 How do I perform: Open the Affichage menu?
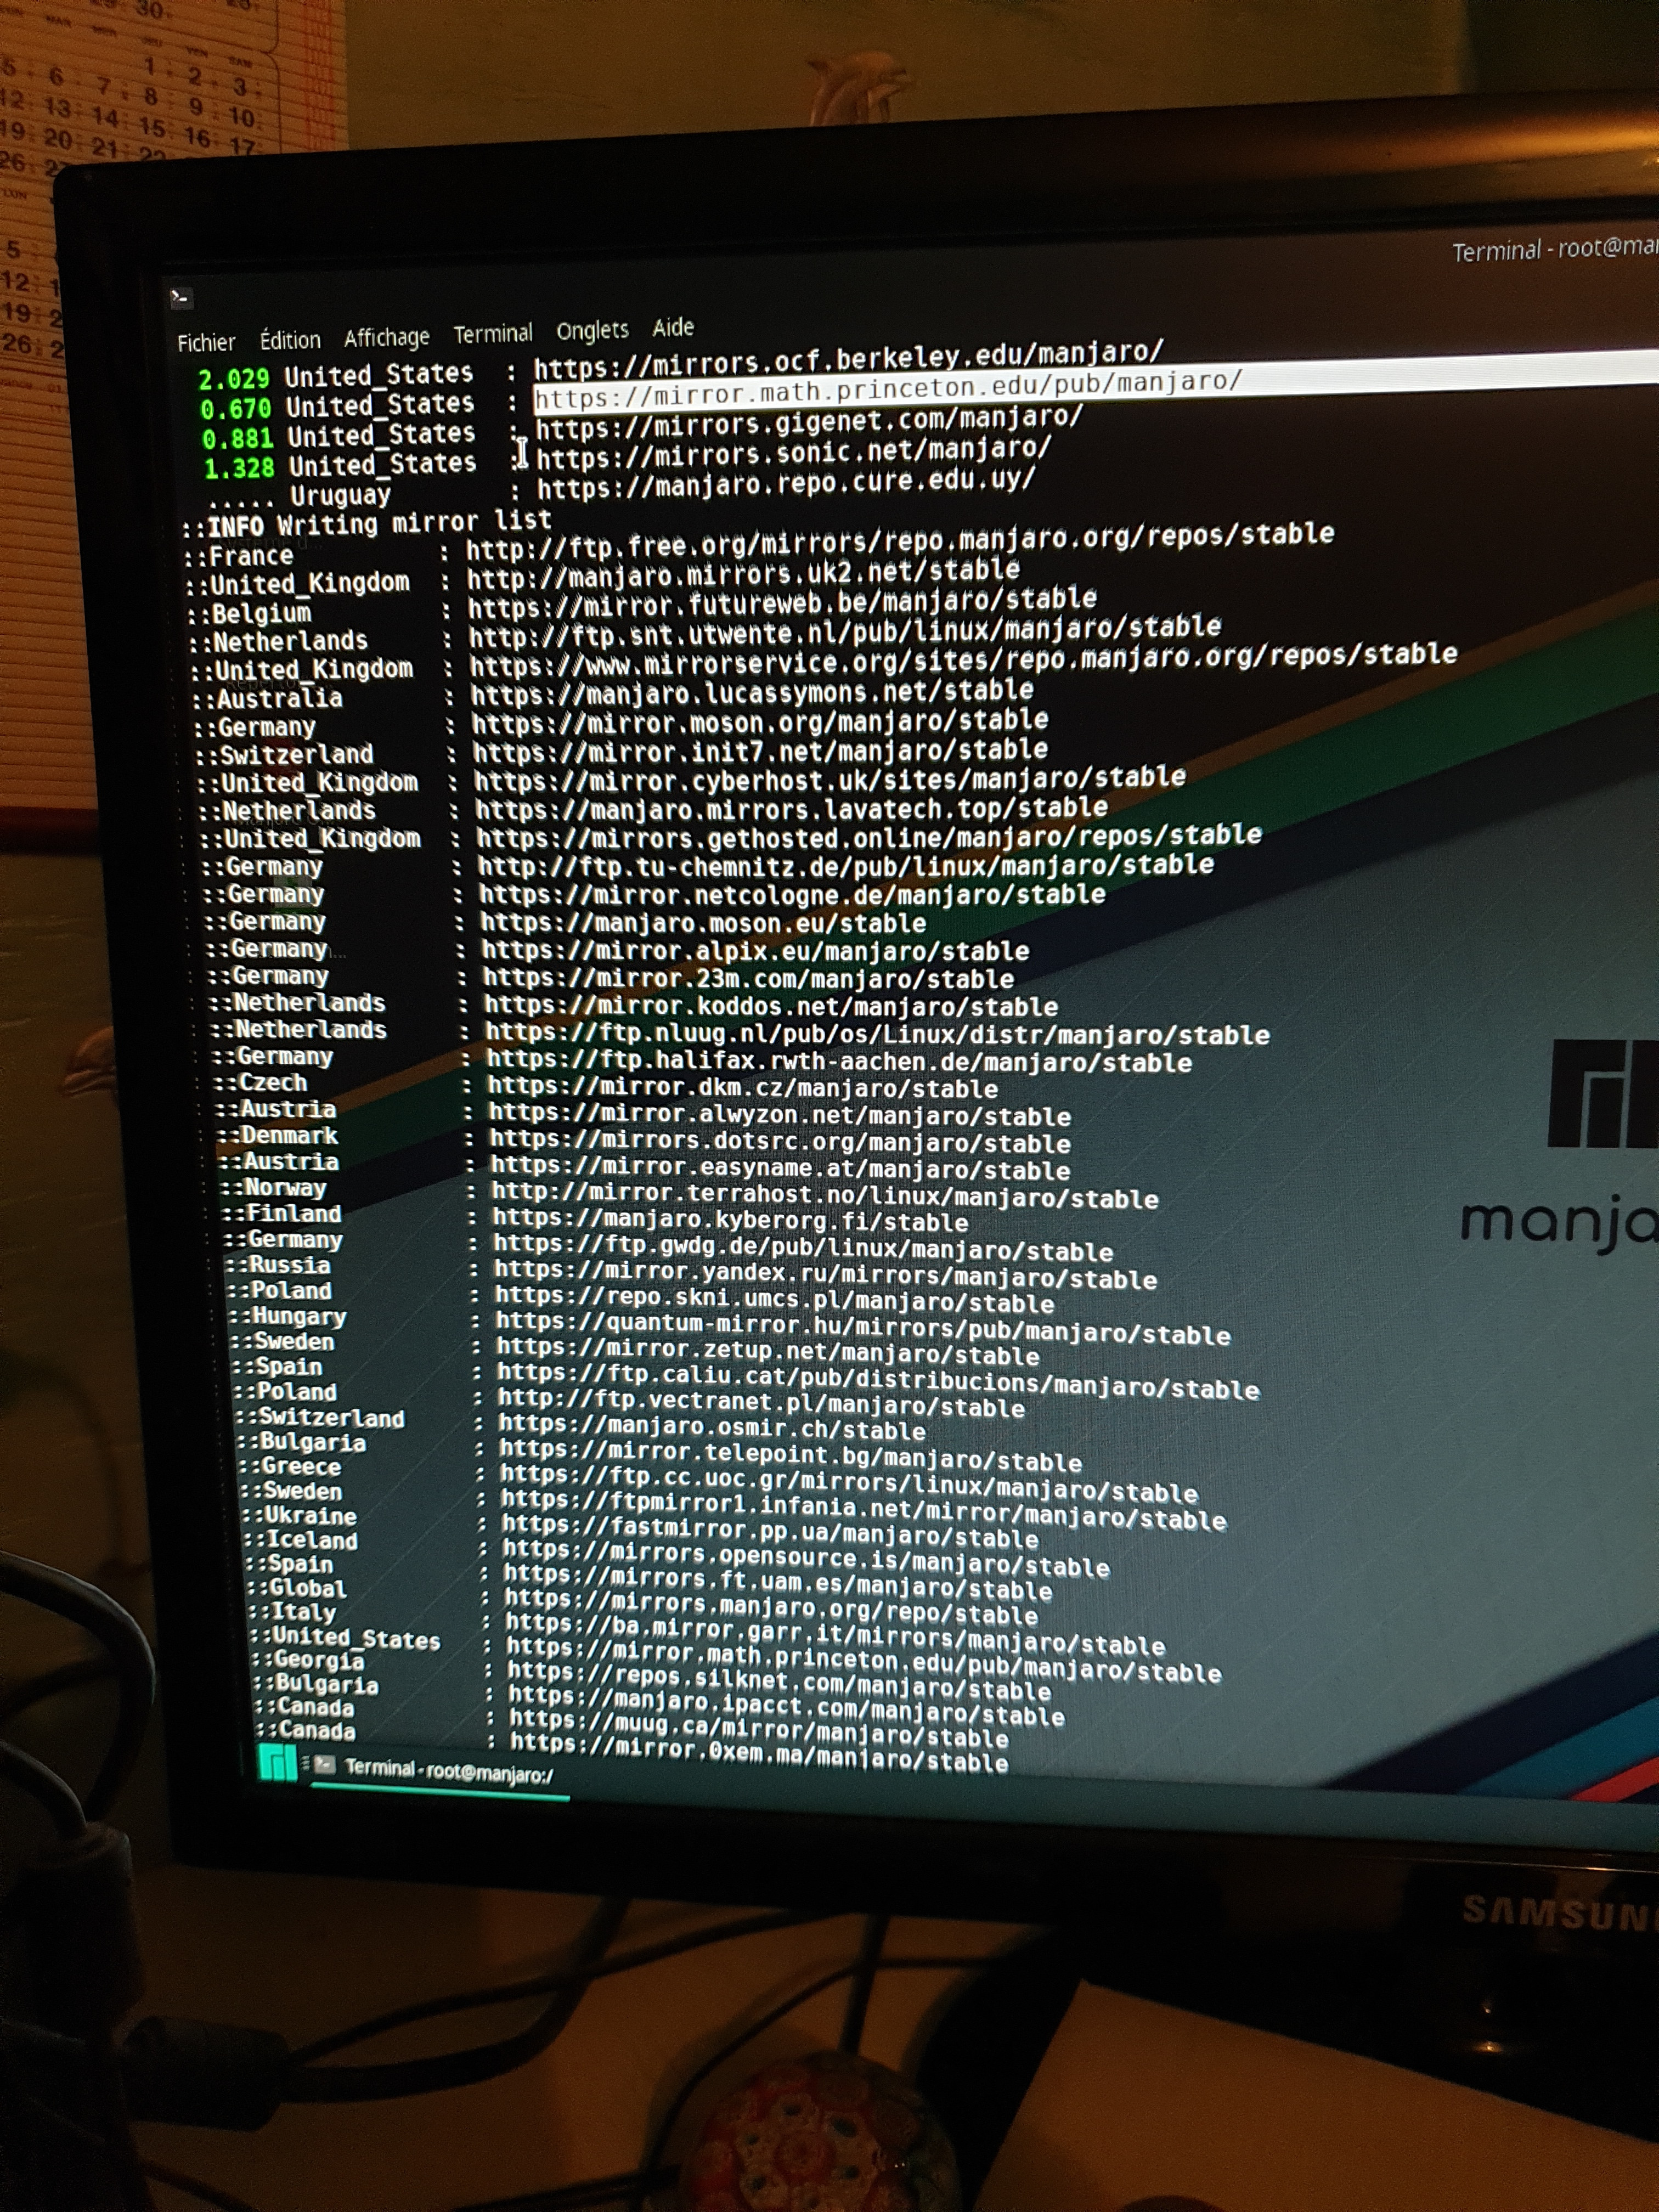(x=386, y=337)
